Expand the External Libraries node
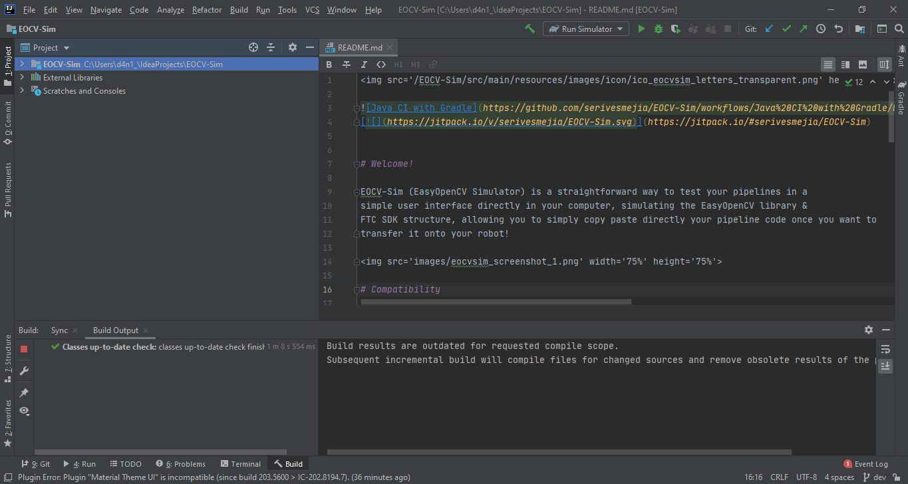 point(22,78)
